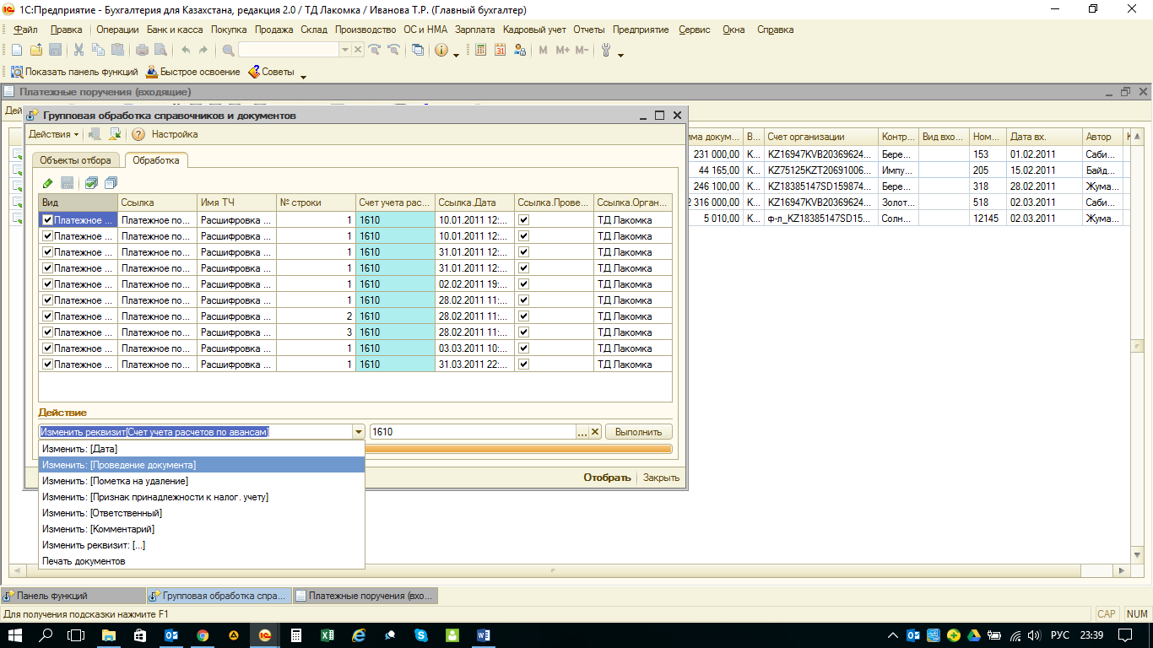Viewport: 1153px width, 648px height.
Task: Click Показать панель функций
Action: pyautogui.click(x=74, y=72)
